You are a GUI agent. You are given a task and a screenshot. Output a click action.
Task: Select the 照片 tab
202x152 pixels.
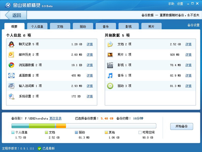[x=151, y=26]
